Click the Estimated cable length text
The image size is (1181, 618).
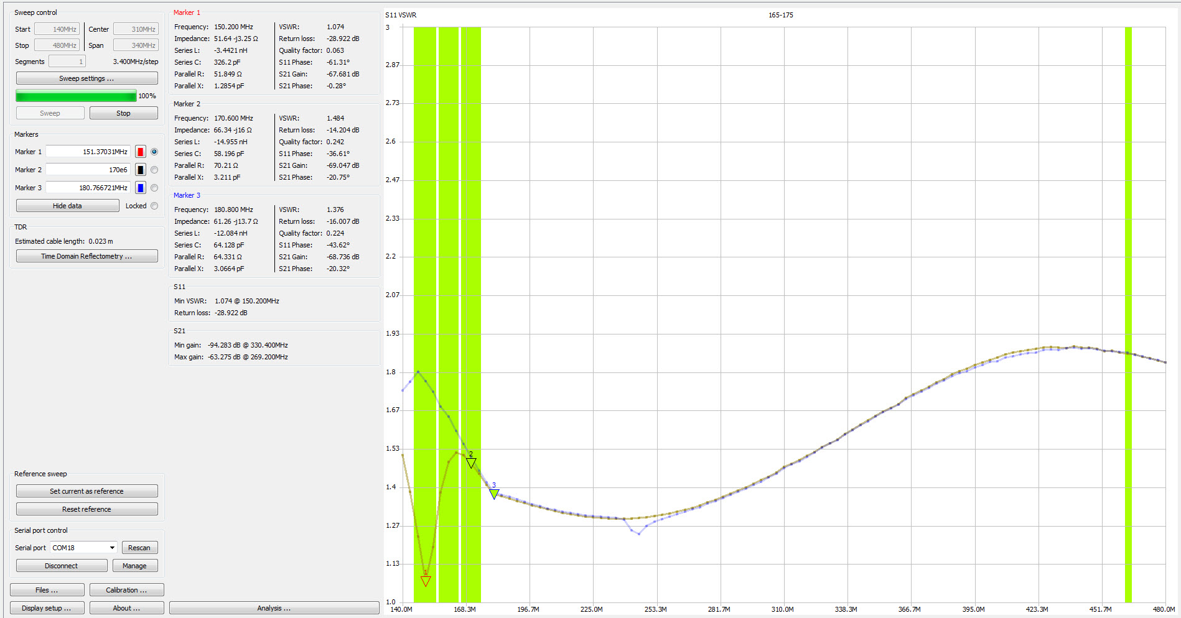tap(64, 241)
